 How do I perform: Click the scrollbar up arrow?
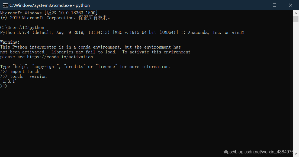click(296, 13)
